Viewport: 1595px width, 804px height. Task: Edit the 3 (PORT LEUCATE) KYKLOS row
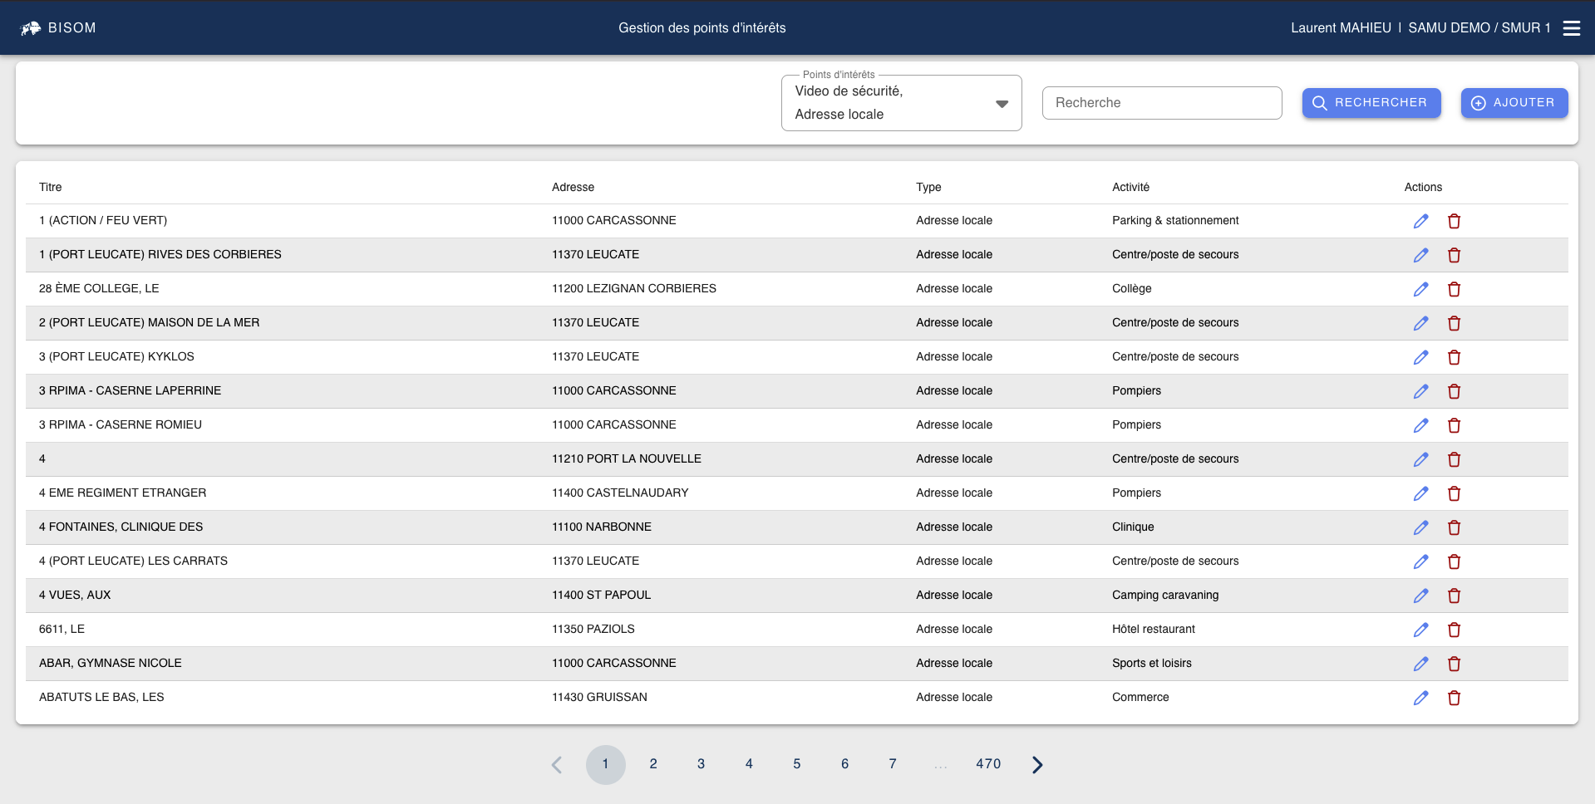pos(1421,357)
